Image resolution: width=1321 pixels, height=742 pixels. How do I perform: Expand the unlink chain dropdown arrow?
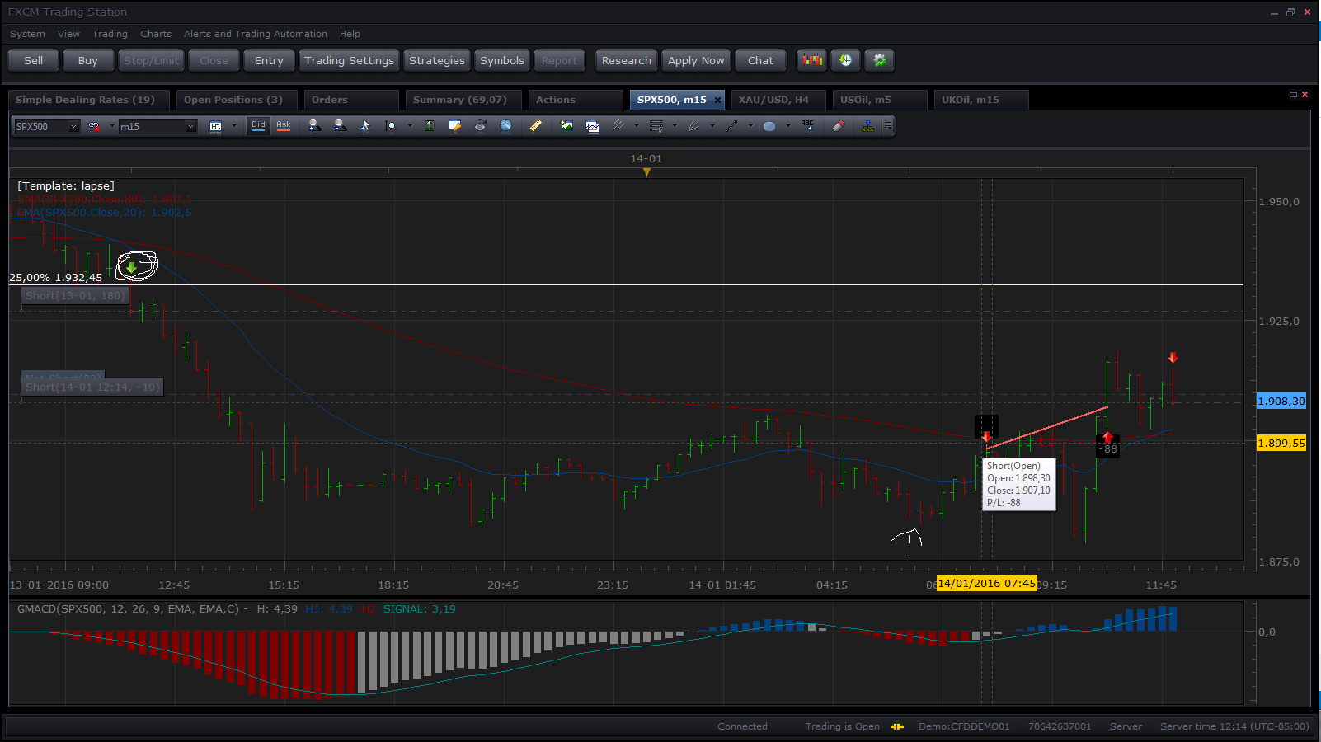(x=112, y=126)
